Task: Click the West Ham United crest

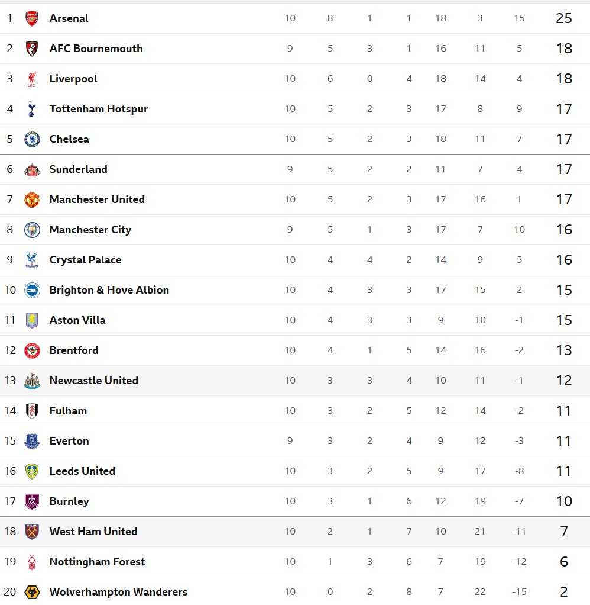Action: pos(32,532)
